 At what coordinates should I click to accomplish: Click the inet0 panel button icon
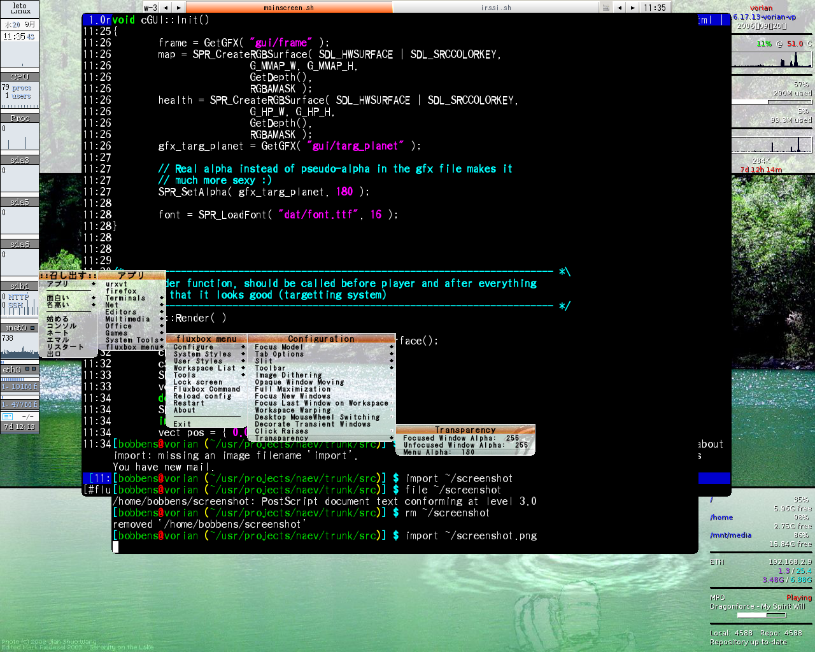[x=32, y=328]
